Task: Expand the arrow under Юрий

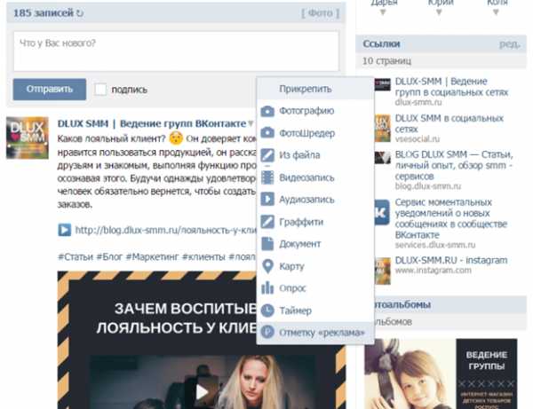Action: (x=439, y=12)
